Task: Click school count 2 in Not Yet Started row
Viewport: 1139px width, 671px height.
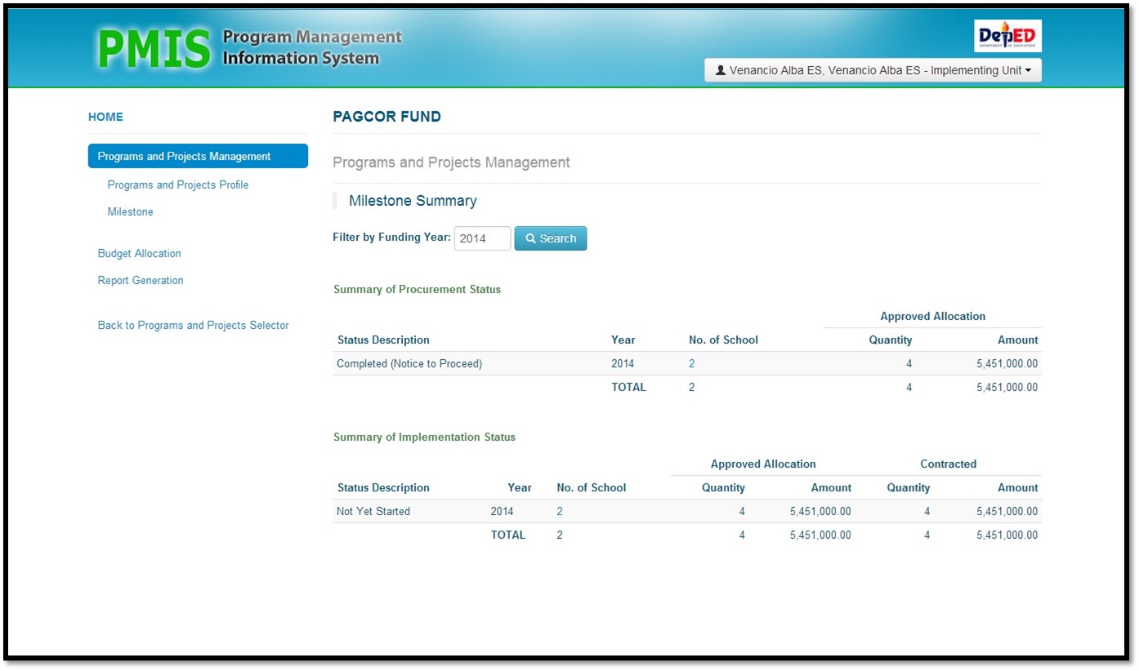Action: pyautogui.click(x=560, y=511)
